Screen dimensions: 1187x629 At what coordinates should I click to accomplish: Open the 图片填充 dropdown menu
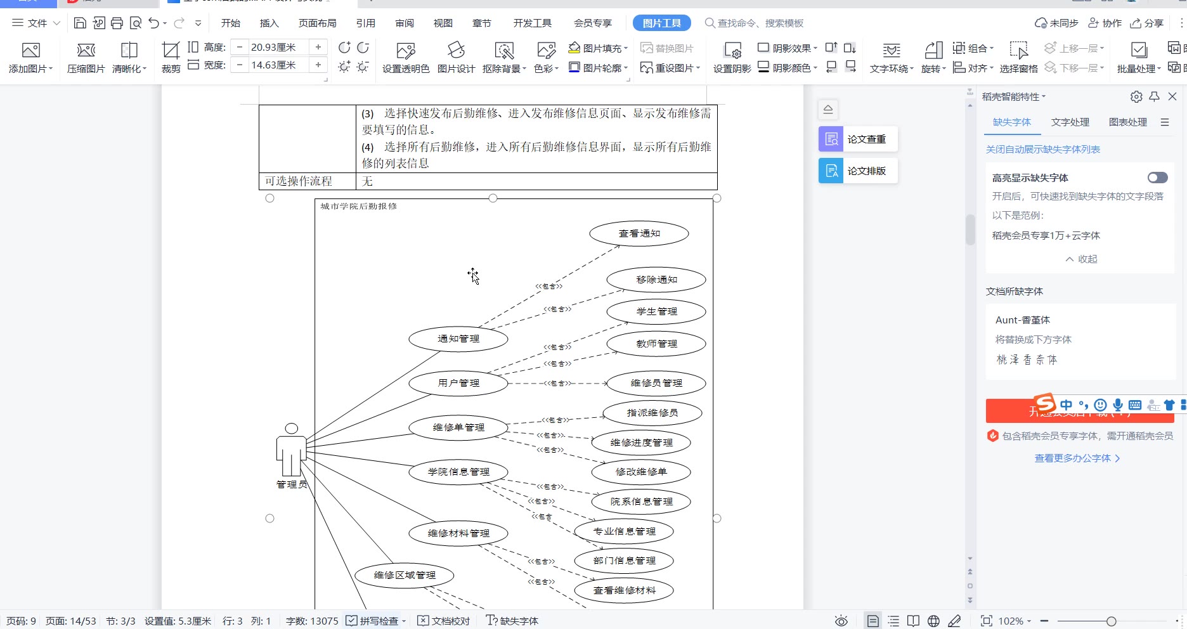(x=598, y=48)
